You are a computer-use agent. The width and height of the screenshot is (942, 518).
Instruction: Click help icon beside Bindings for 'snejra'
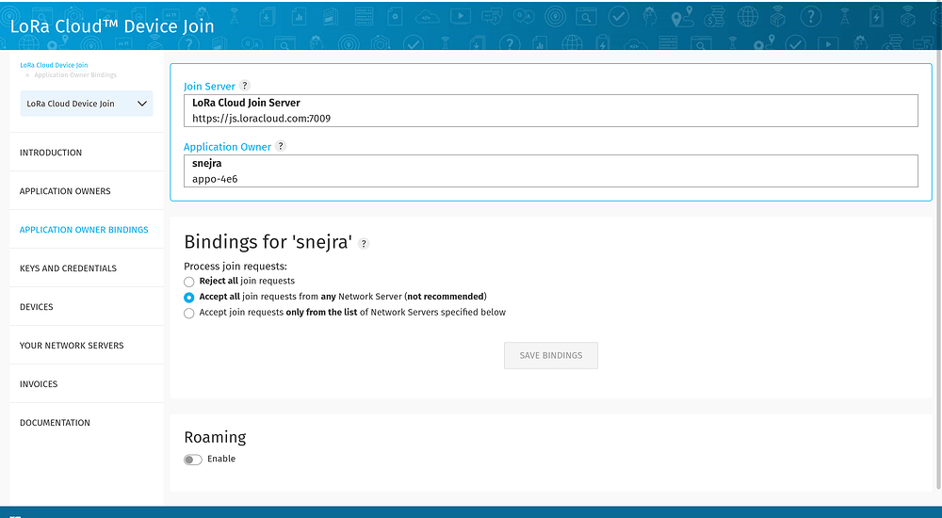tap(364, 243)
